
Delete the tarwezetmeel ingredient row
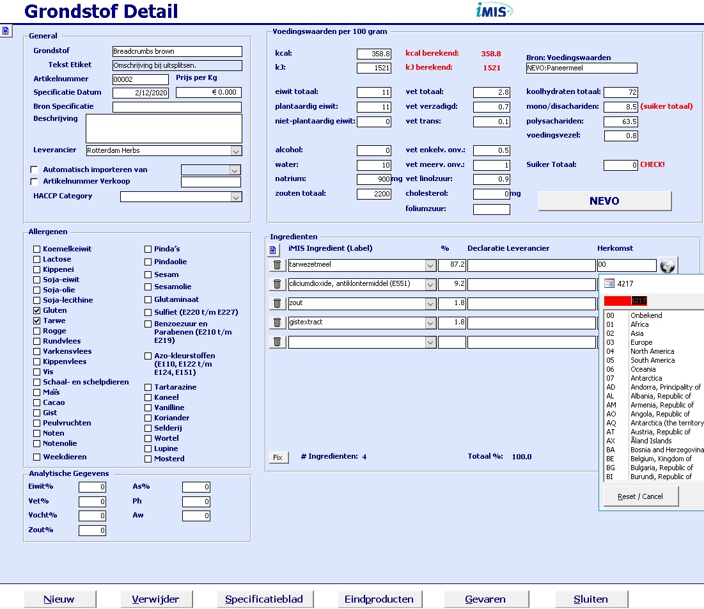[x=277, y=265]
